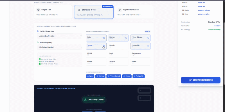Click Step 04 Generated Architecture Preview heading

(56, 89)
